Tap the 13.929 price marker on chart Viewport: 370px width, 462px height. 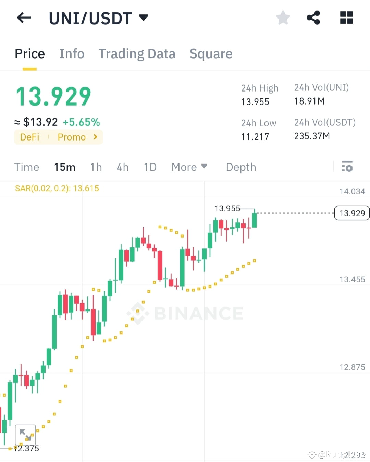point(351,213)
